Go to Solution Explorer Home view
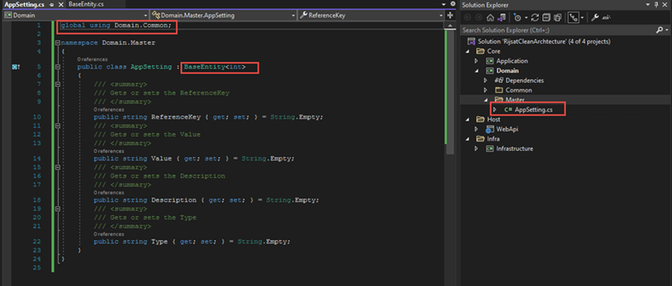672x286 pixels. (x=490, y=17)
